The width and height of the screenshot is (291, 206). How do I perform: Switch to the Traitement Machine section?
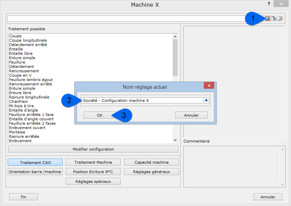(x=93, y=162)
